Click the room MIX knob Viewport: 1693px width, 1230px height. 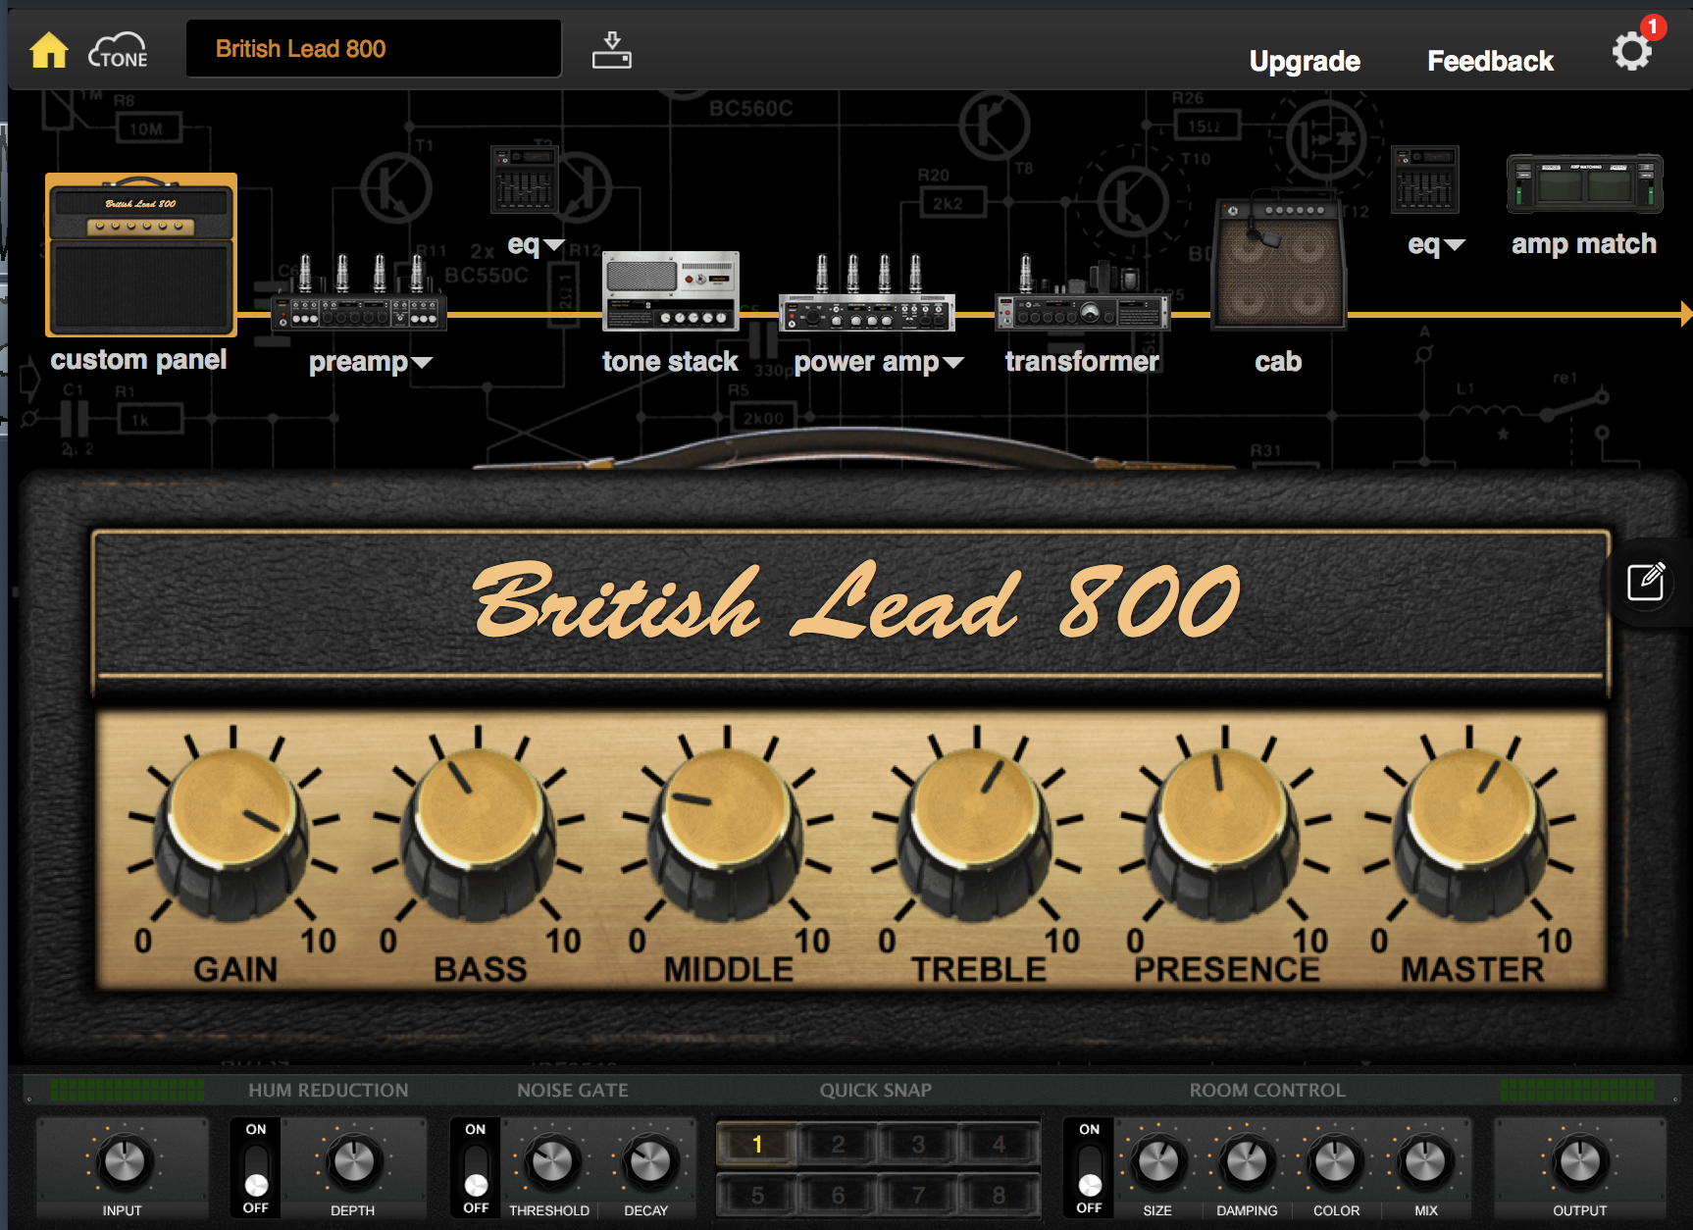click(1425, 1161)
